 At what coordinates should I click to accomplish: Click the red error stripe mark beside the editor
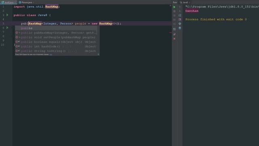(x=170, y=33)
